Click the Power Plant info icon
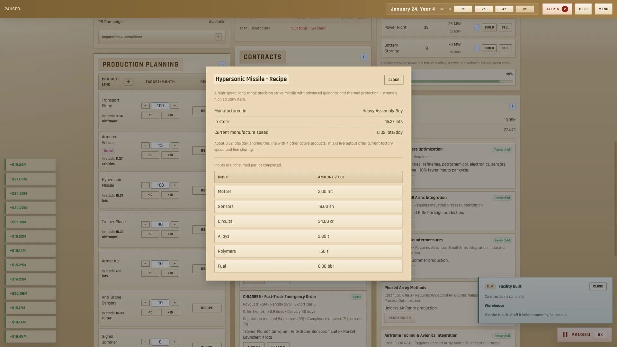Screen dimensions: 617x347 pyautogui.click(x=477, y=27)
